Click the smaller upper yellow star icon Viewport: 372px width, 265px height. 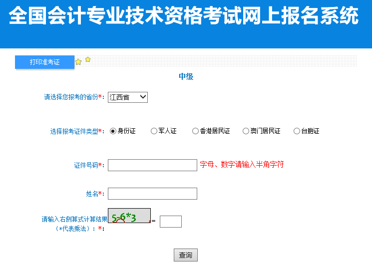pos(88,59)
